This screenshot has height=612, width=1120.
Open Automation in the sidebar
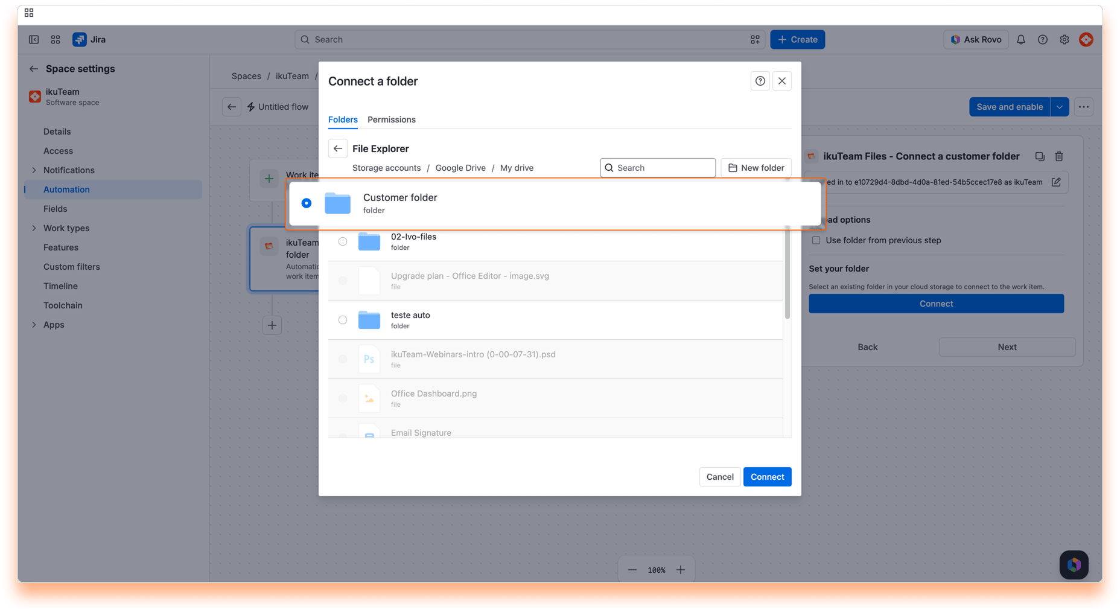[x=113, y=190]
